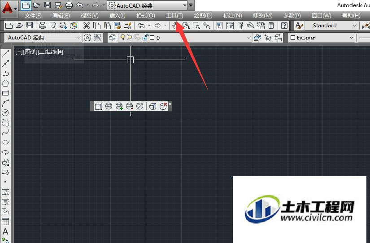The width and height of the screenshot is (370, 243).
Task: Select the Circle draw tool
Action: [x=5, y=113]
